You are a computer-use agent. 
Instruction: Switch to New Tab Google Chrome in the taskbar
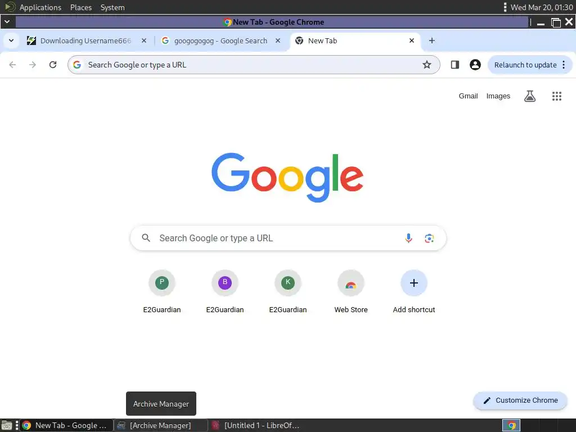coord(66,425)
